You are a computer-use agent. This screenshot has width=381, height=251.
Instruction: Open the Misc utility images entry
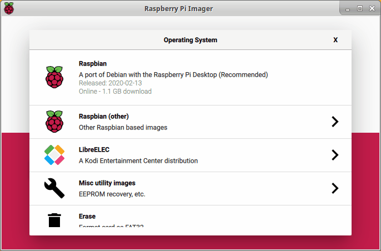point(113,188)
